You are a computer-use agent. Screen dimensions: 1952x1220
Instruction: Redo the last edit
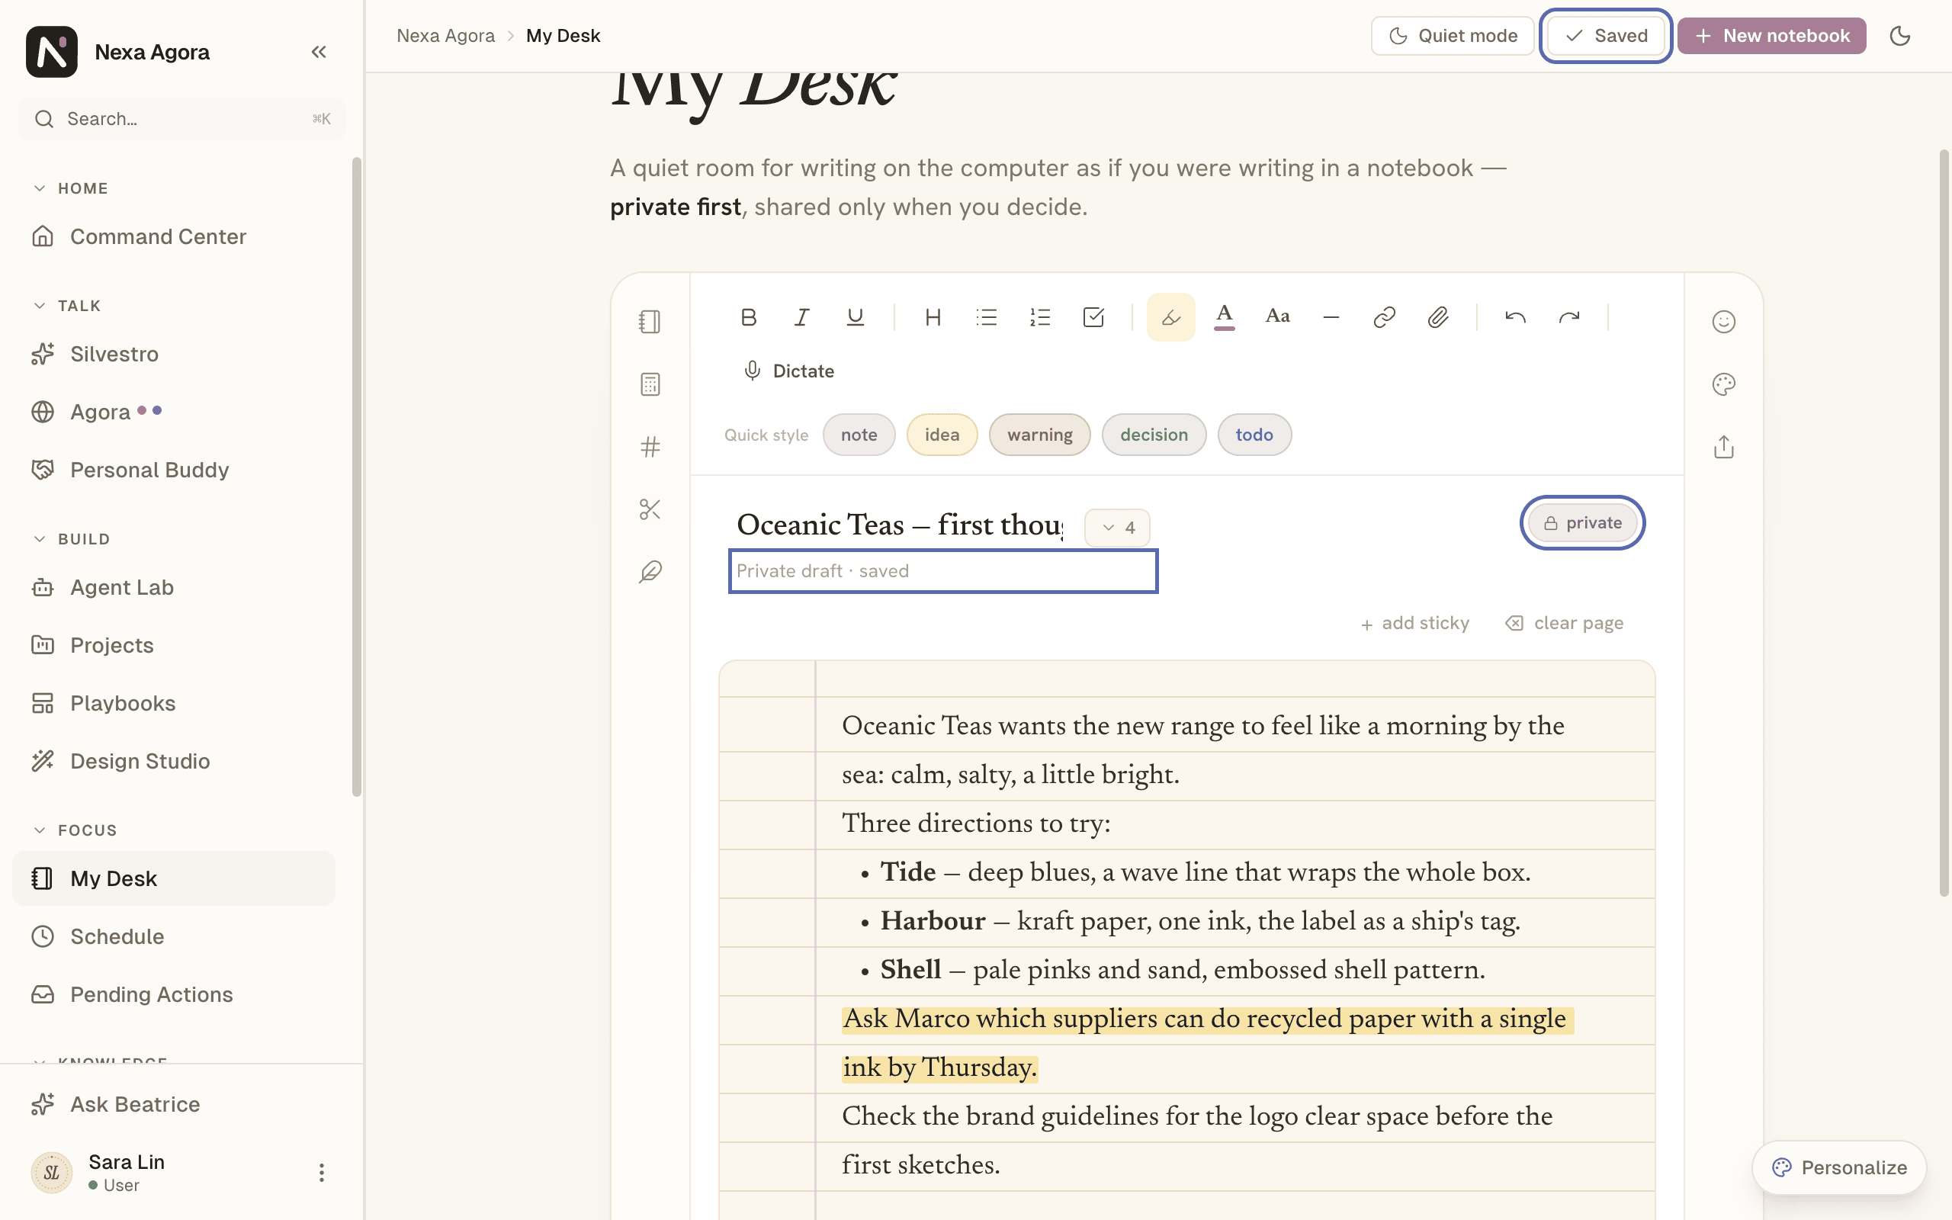click(x=1569, y=317)
